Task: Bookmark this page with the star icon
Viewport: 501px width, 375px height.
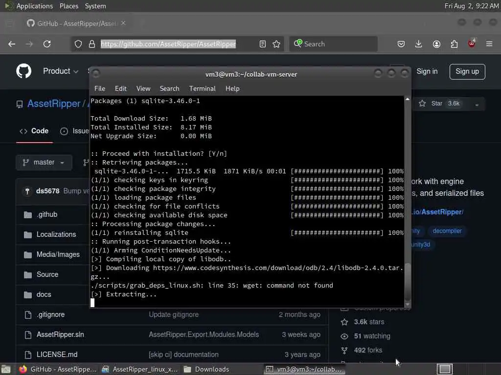Action: coord(276,44)
